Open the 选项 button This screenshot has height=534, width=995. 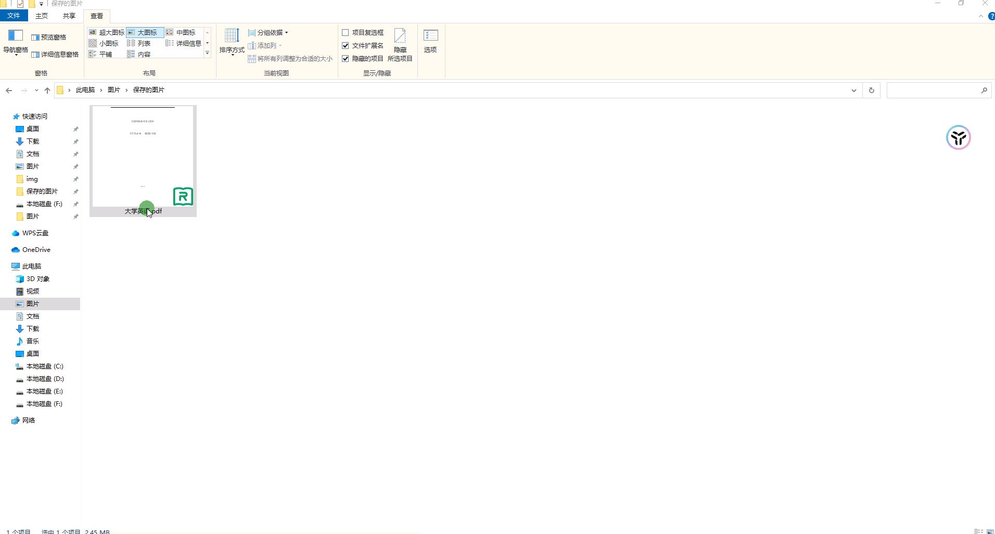[430, 42]
